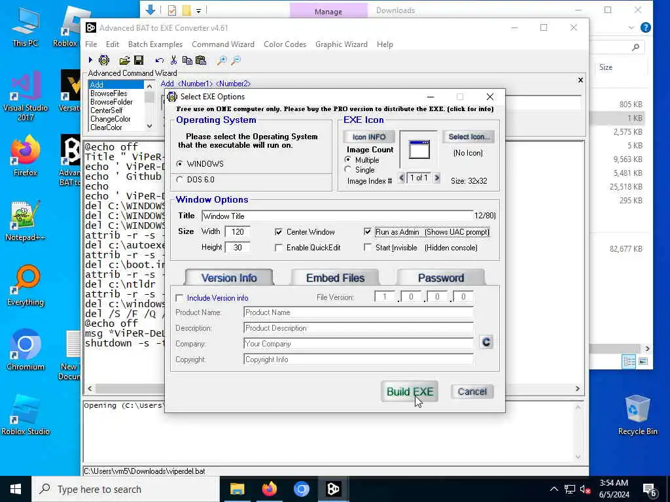Viewport: 670px width, 502px height.
Task: Click the Undo arrow toolbar icon
Action: click(x=160, y=60)
